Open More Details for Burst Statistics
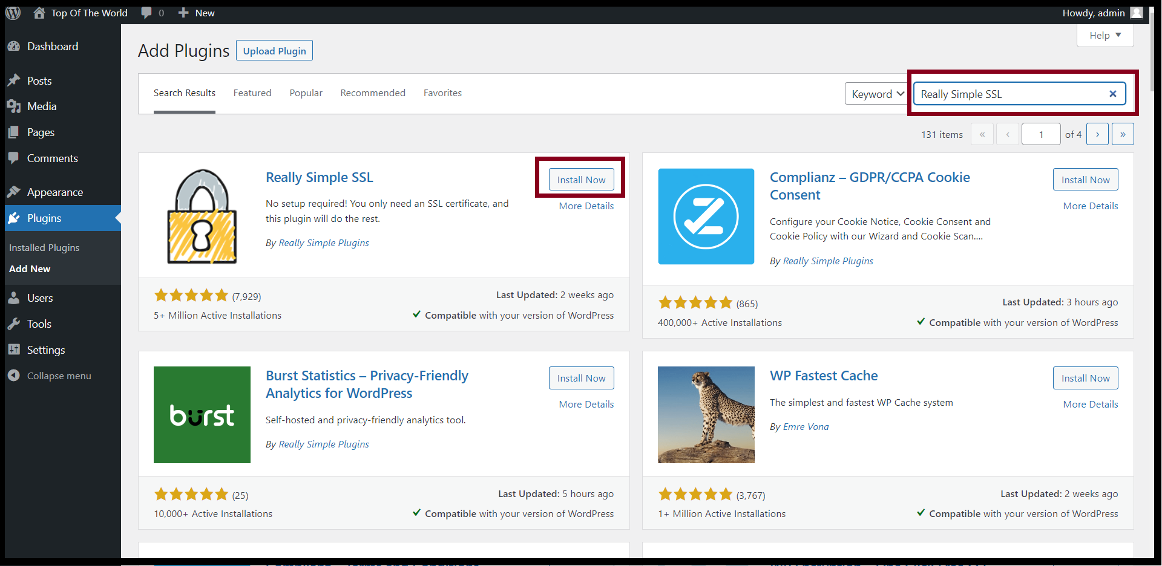Screen dimensions: 1162x566 point(586,405)
